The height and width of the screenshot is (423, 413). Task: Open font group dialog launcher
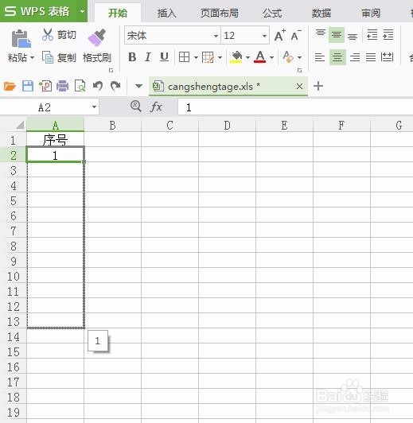click(x=299, y=71)
